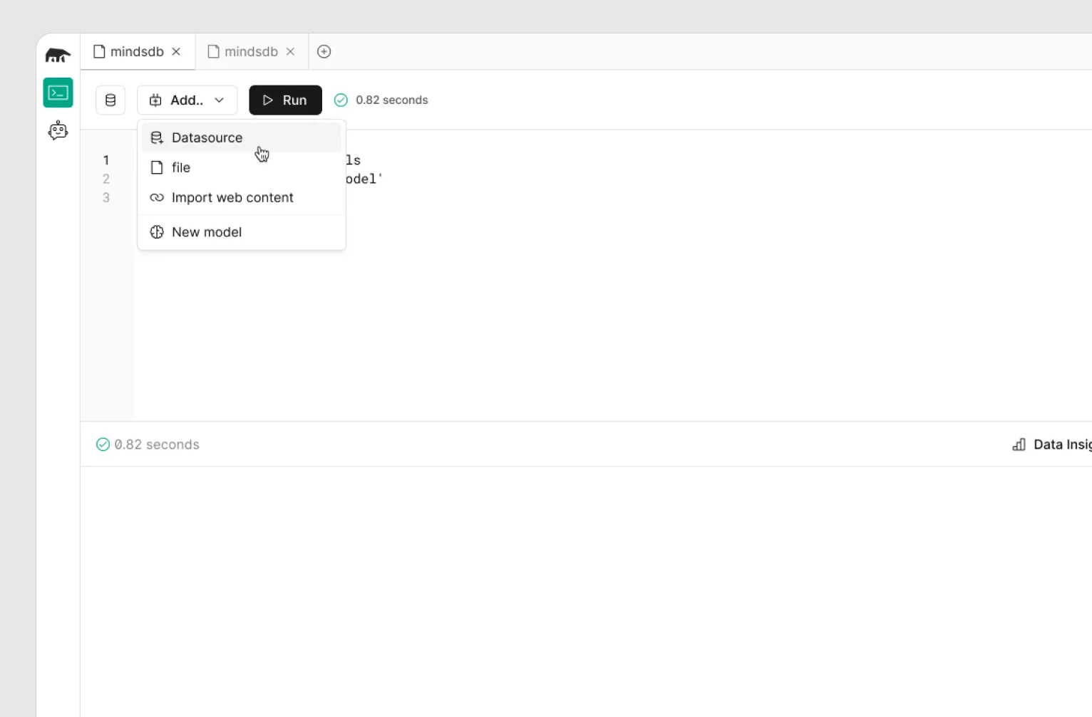Collapse the Add.. dropdown
Viewport: 1092px width, 717px height.
(187, 100)
